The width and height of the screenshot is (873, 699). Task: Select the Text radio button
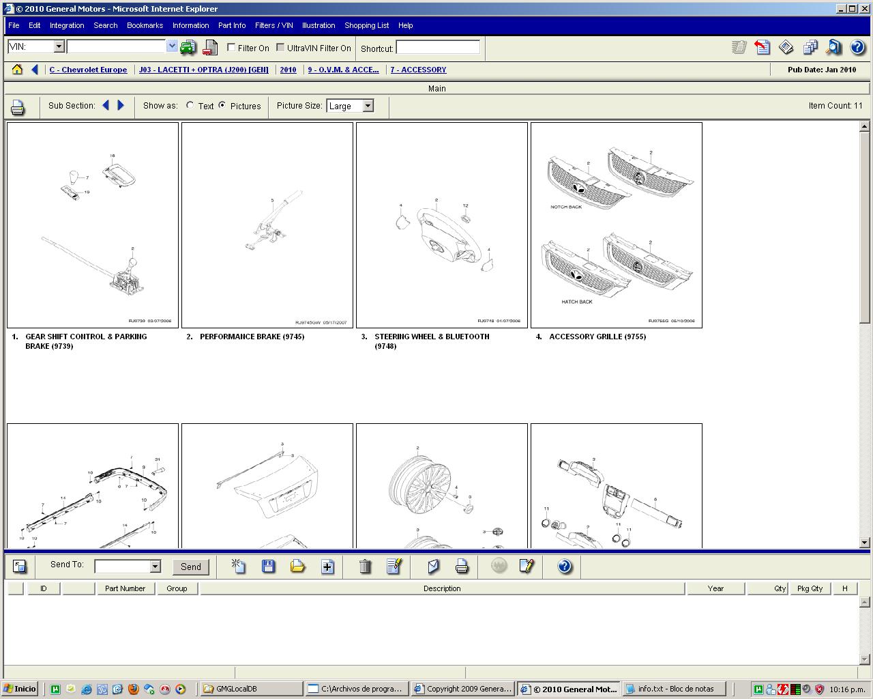point(190,105)
